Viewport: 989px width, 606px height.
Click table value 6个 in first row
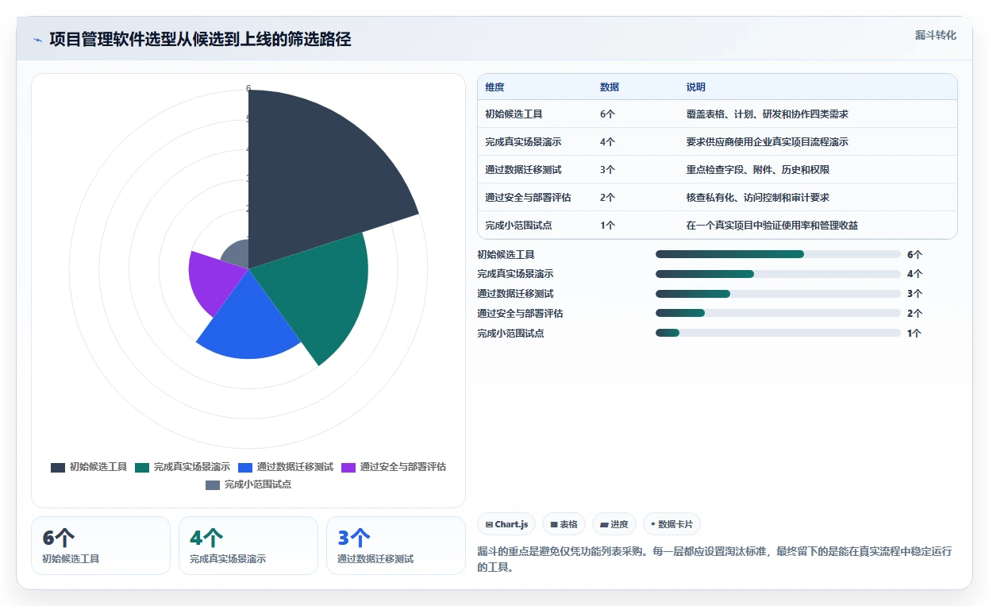point(607,114)
